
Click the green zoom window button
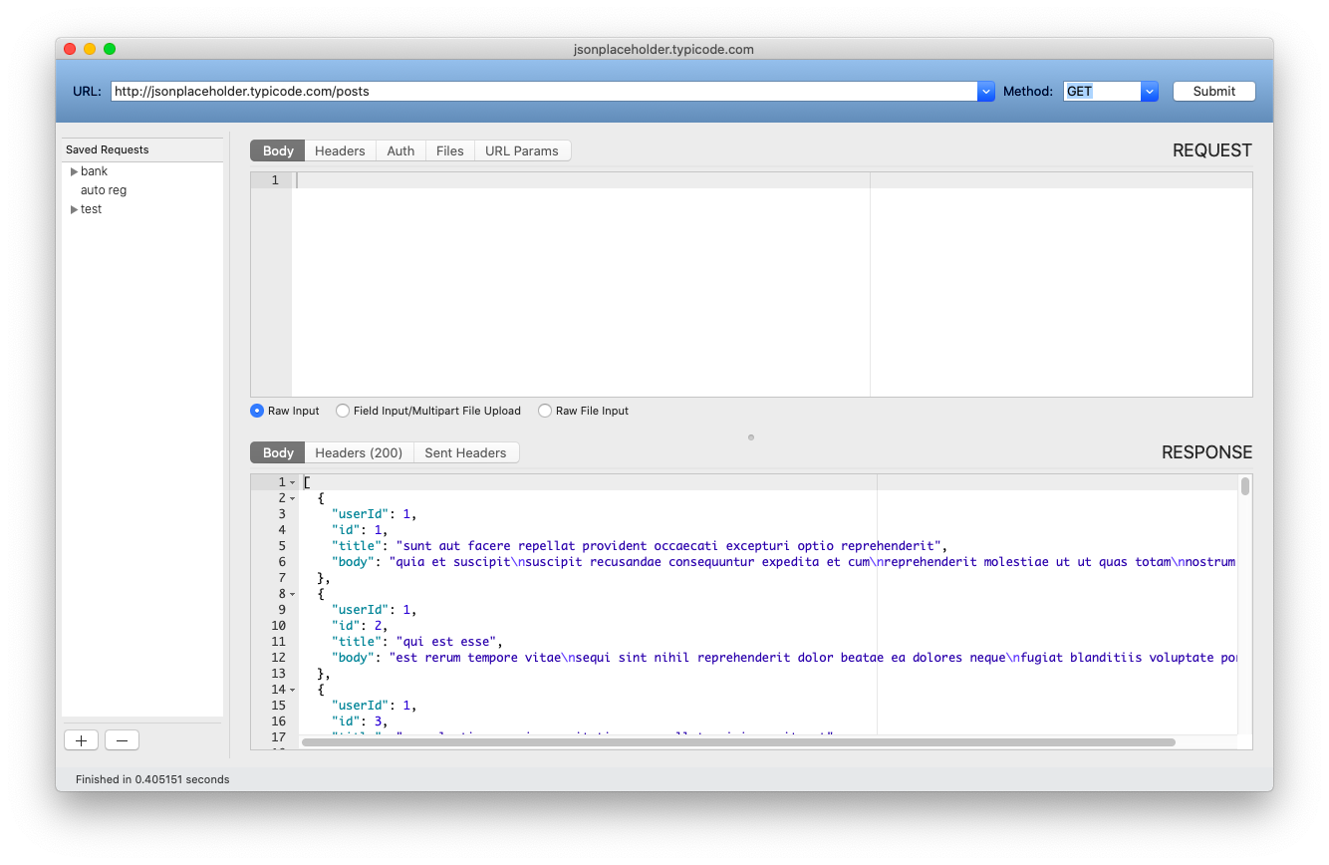(x=110, y=49)
